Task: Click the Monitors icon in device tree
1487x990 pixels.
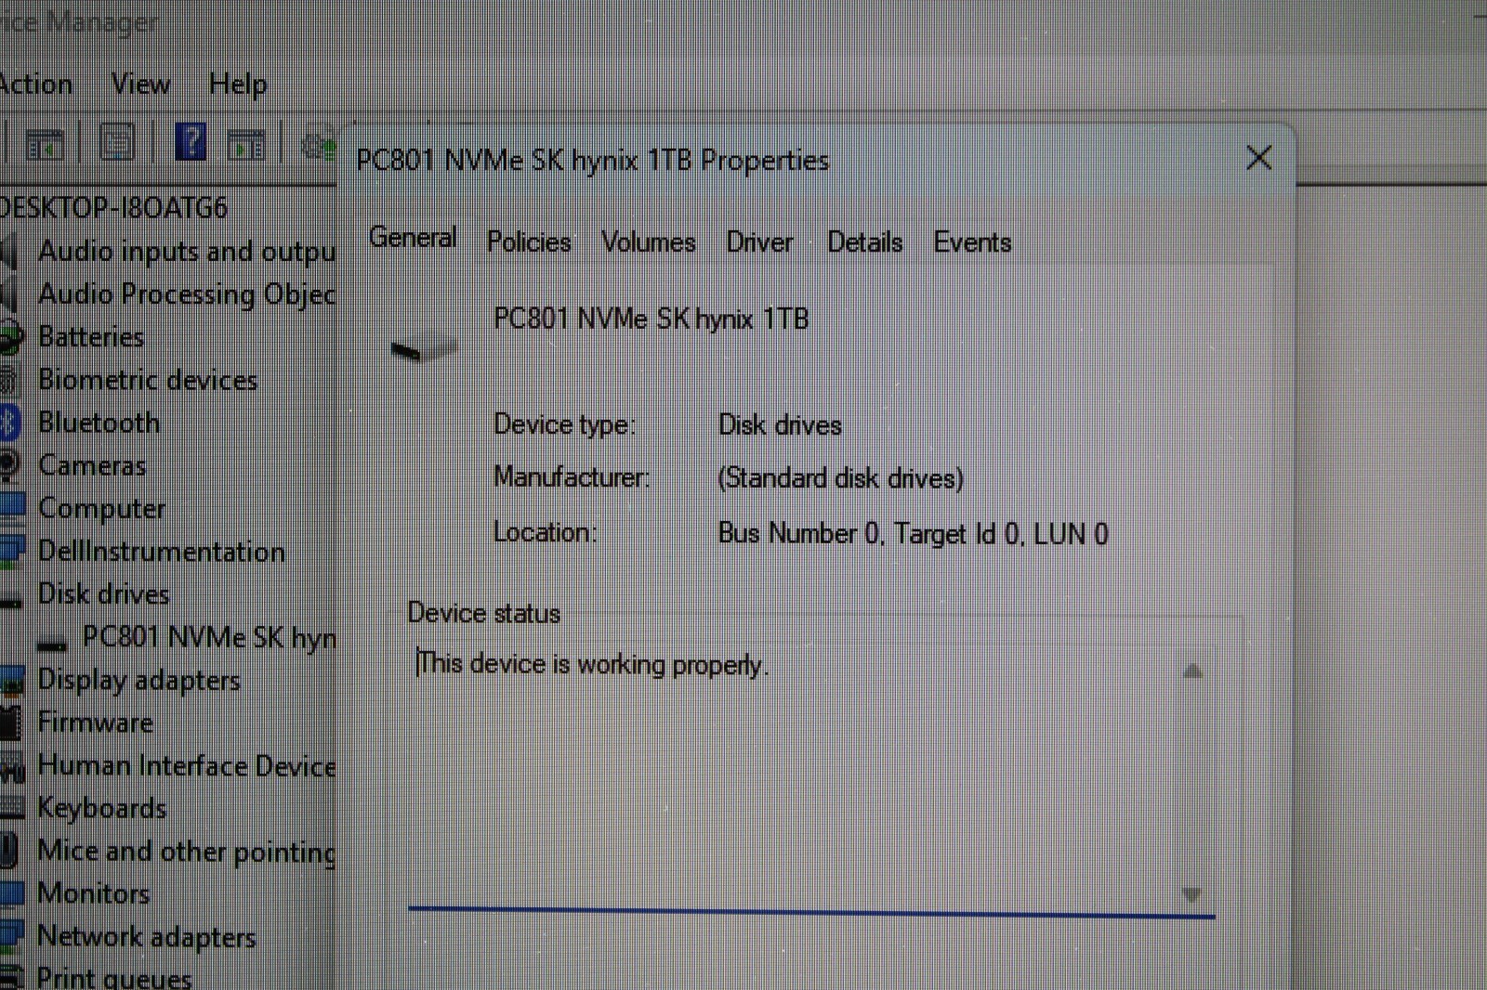Action: click(x=11, y=893)
